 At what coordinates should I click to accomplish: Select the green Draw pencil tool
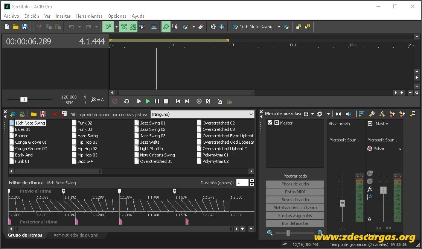pos(166,27)
